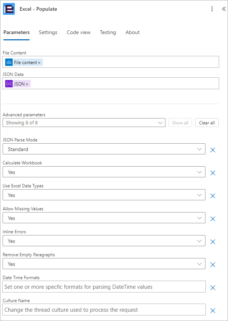Click the JSON token label
Viewport: 228px width, 321px height.
pos(19,84)
